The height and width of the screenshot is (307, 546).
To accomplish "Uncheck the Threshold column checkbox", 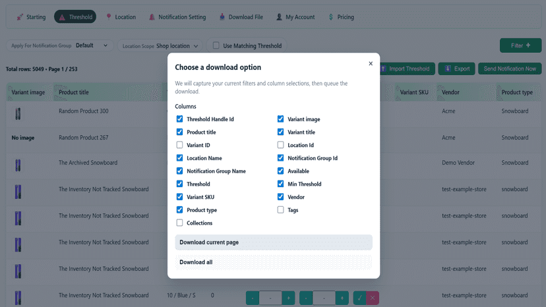I will pos(179,184).
